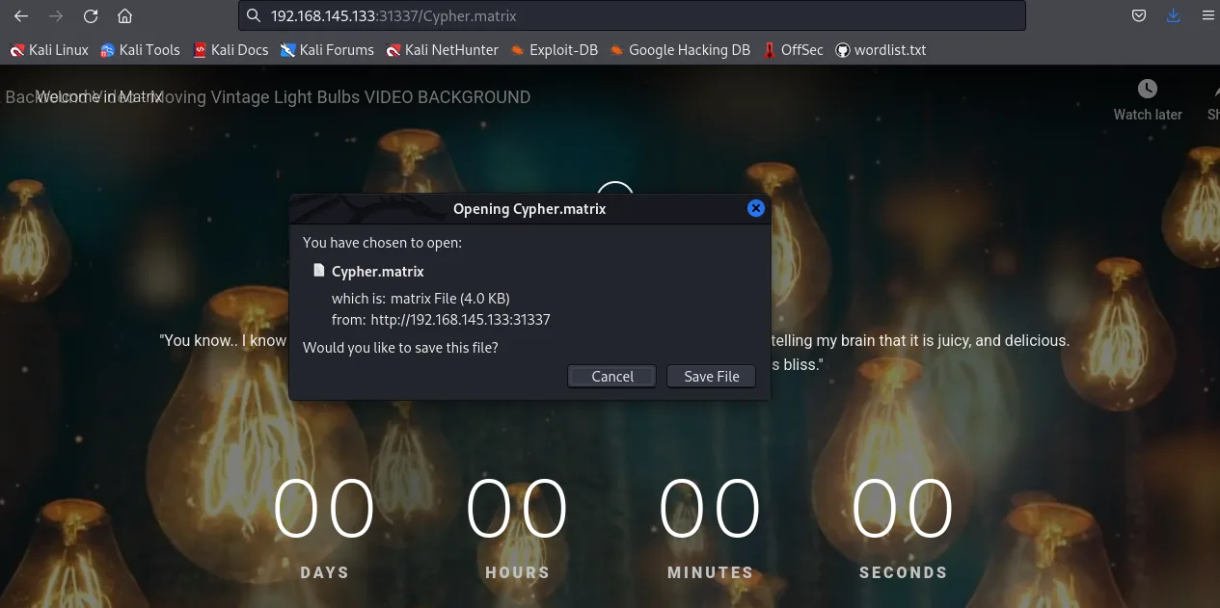Image resolution: width=1220 pixels, height=608 pixels.
Task: Open the Kali NetHunter bookmark
Action: coord(443,50)
